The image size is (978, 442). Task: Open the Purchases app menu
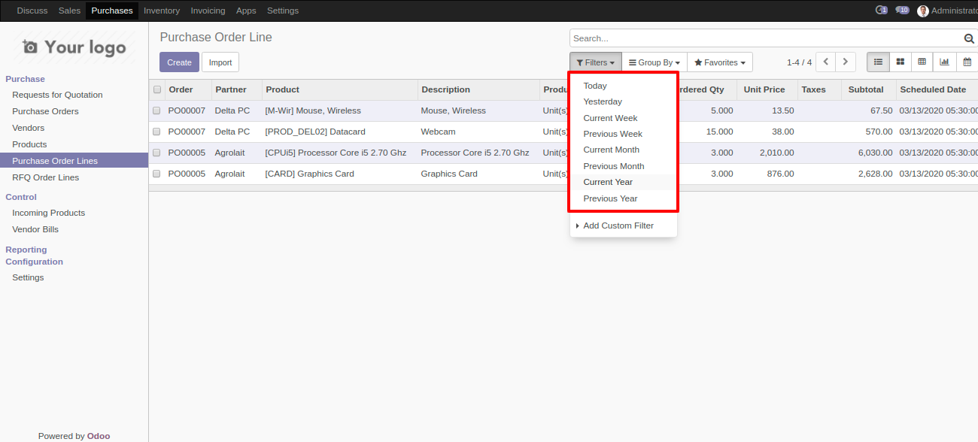pos(112,11)
